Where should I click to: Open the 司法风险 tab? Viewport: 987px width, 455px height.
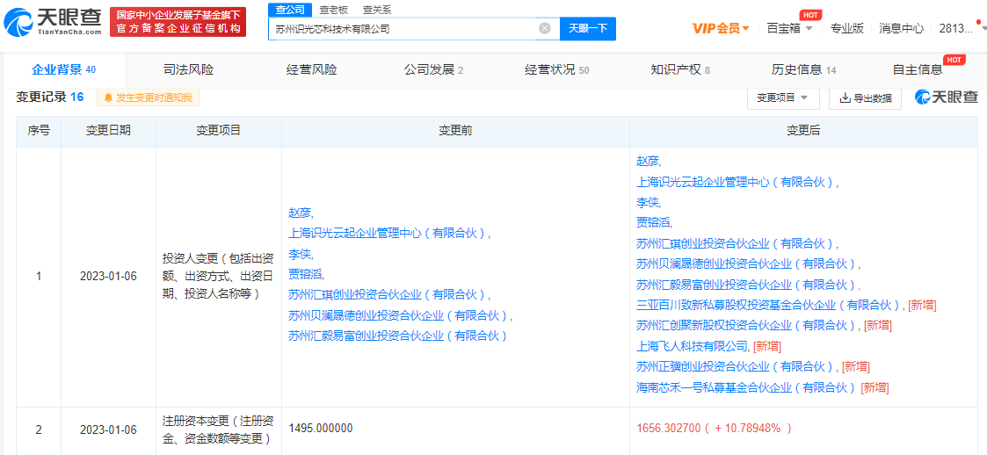pyautogui.click(x=188, y=70)
